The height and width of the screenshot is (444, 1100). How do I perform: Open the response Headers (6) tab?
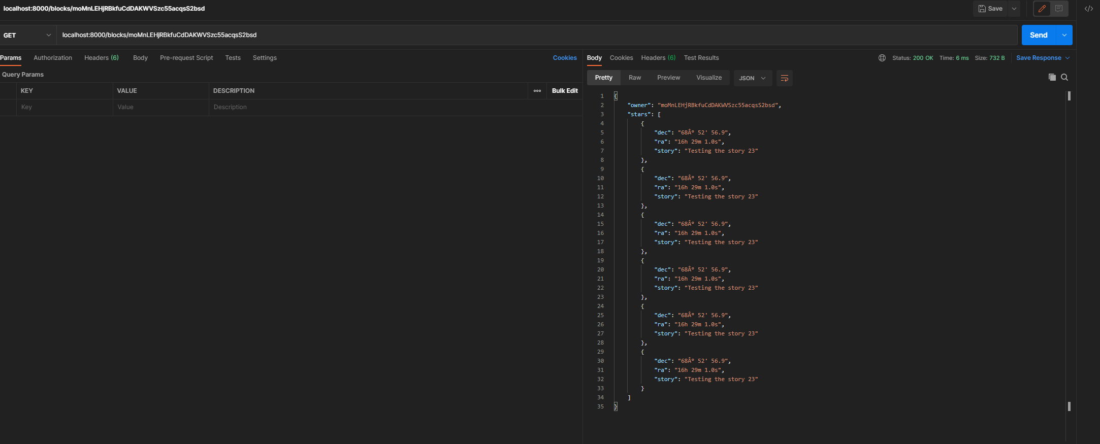click(x=658, y=58)
